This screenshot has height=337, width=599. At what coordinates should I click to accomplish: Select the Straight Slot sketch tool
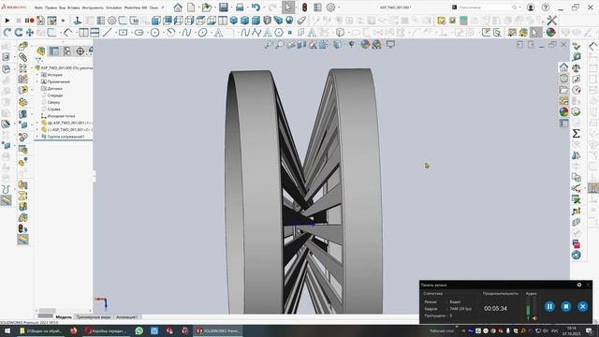(139, 33)
